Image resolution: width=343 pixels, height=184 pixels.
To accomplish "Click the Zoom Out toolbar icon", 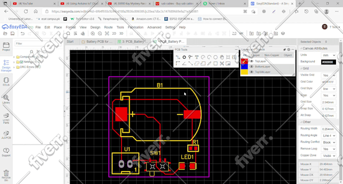I will pos(100,34).
